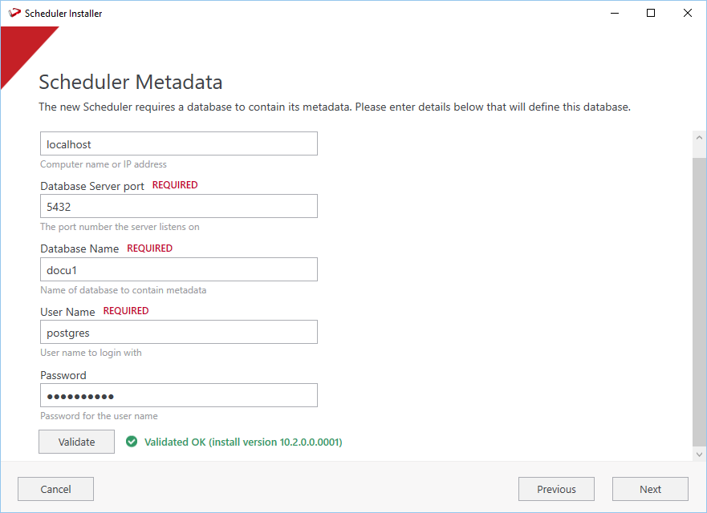Focus the Database Server port field

pos(178,206)
